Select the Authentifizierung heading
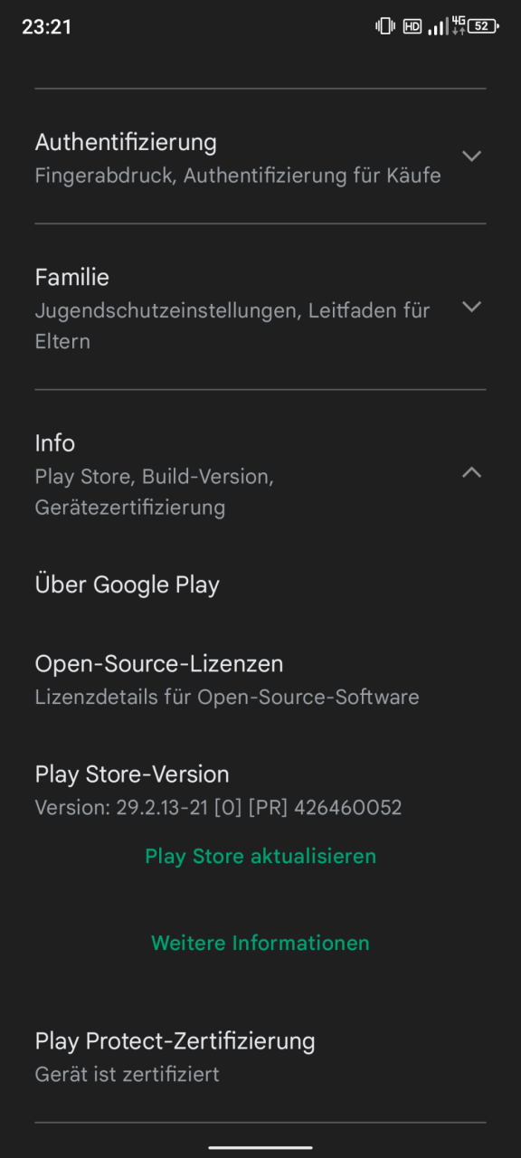The image size is (521, 1158). [126, 142]
